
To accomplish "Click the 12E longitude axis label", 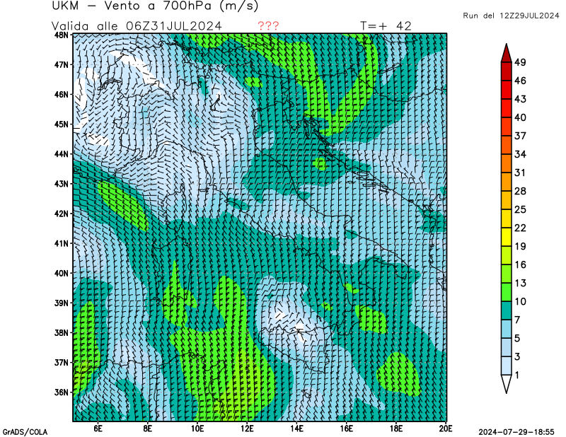I will 247,428.
